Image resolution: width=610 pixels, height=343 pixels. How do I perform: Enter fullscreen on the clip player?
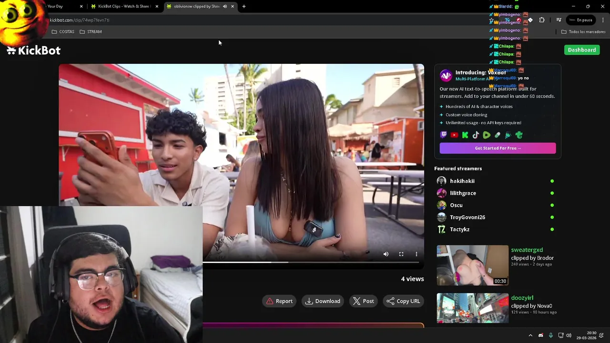click(401, 254)
